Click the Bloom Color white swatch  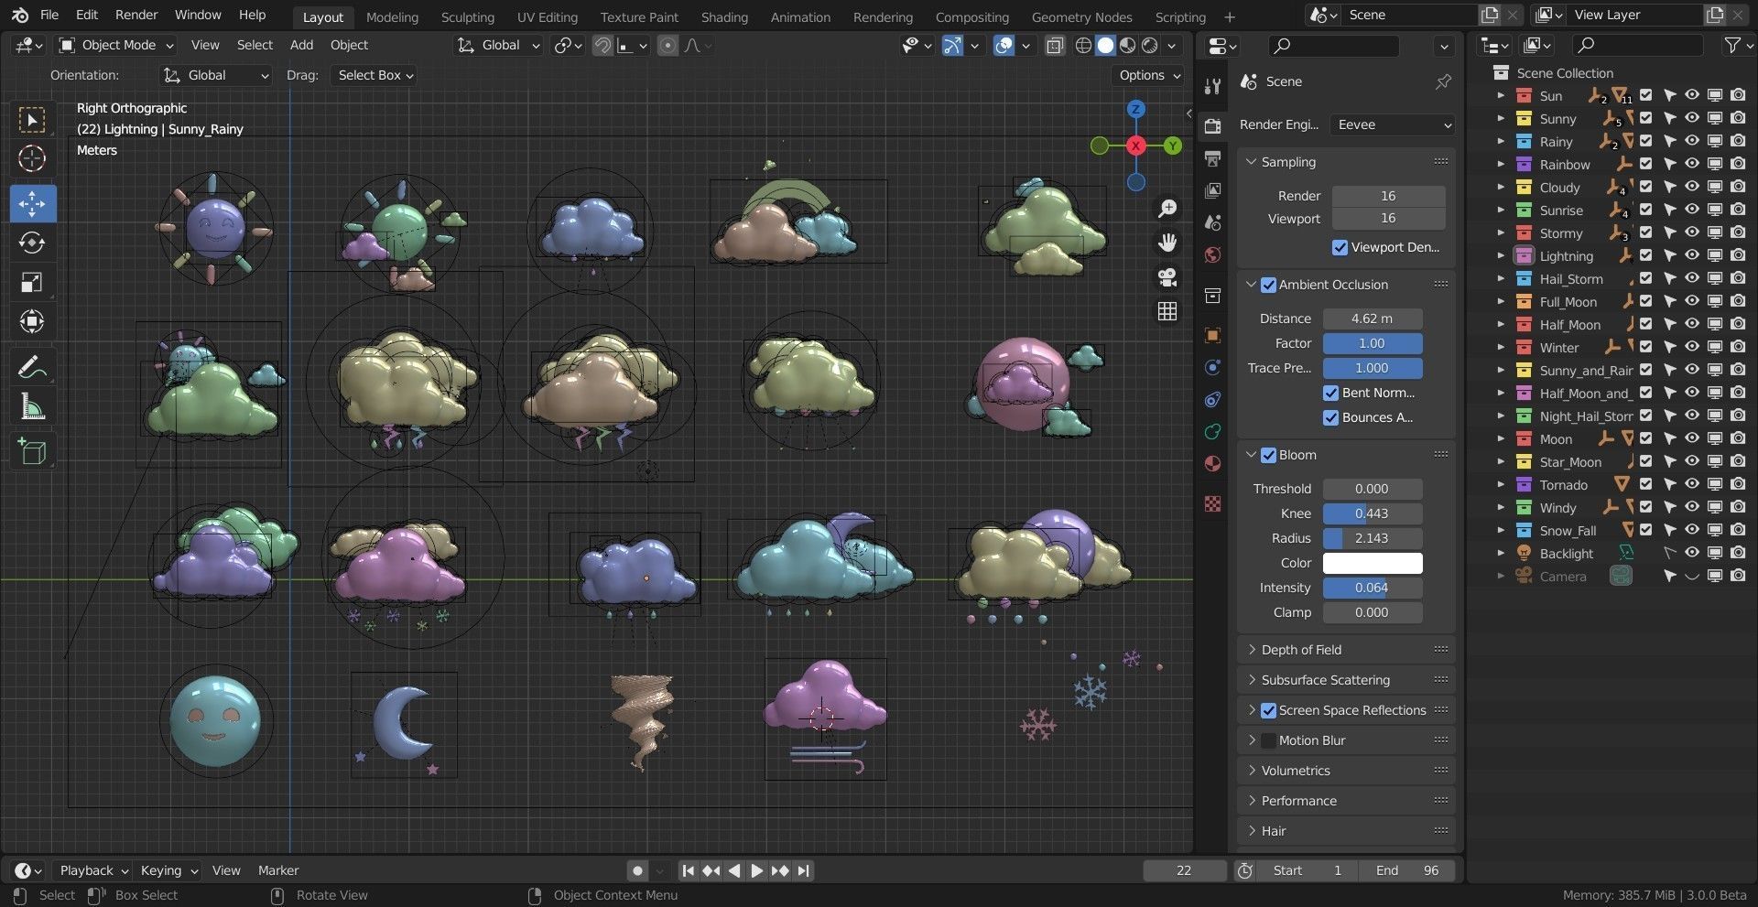[1372, 563]
